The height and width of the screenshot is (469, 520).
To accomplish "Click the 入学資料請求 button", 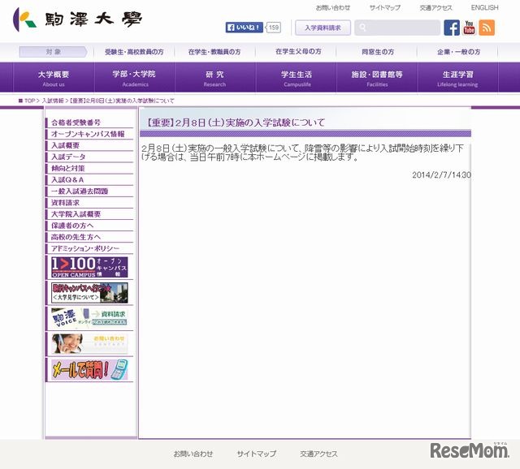I will (x=323, y=28).
